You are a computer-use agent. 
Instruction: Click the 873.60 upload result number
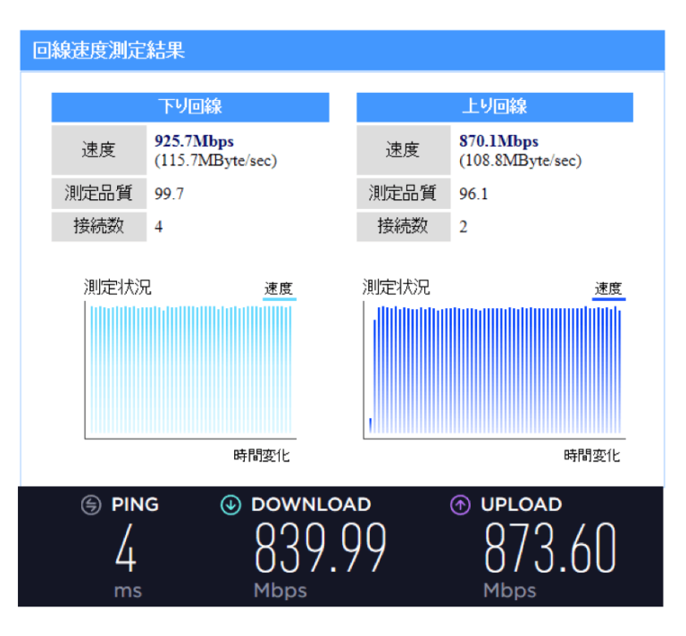pyautogui.click(x=550, y=548)
